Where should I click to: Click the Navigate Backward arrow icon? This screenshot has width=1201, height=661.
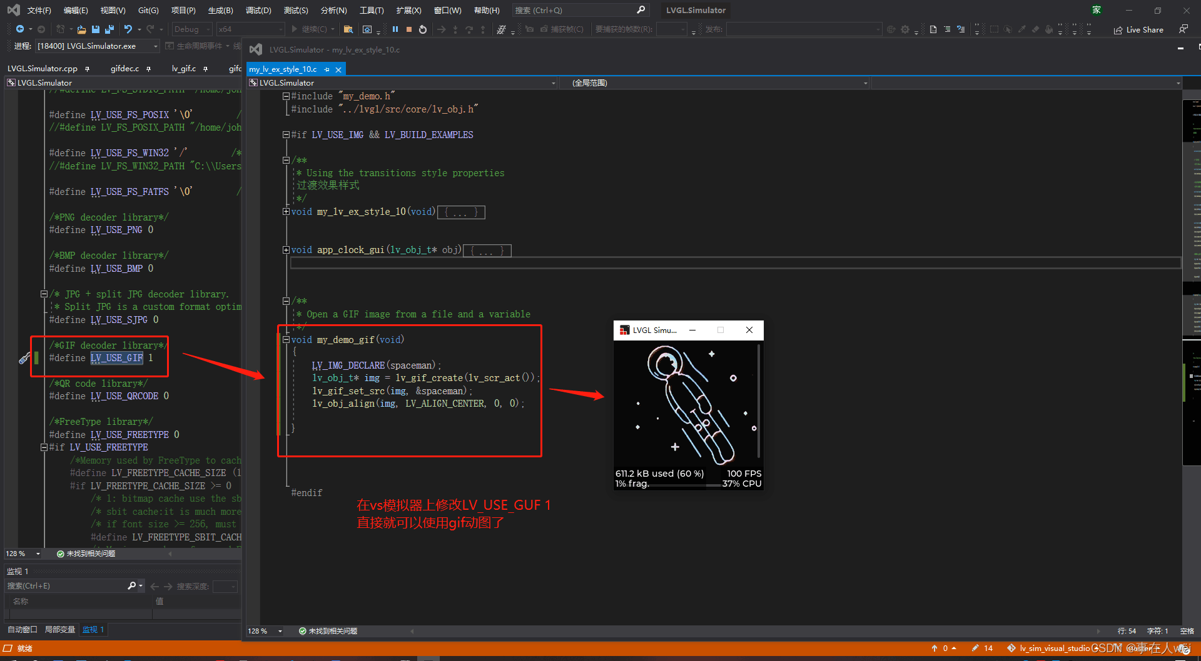20,29
